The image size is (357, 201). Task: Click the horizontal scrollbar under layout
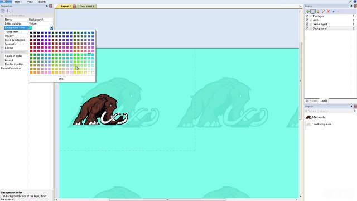pyautogui.click(x=168, y=200)
